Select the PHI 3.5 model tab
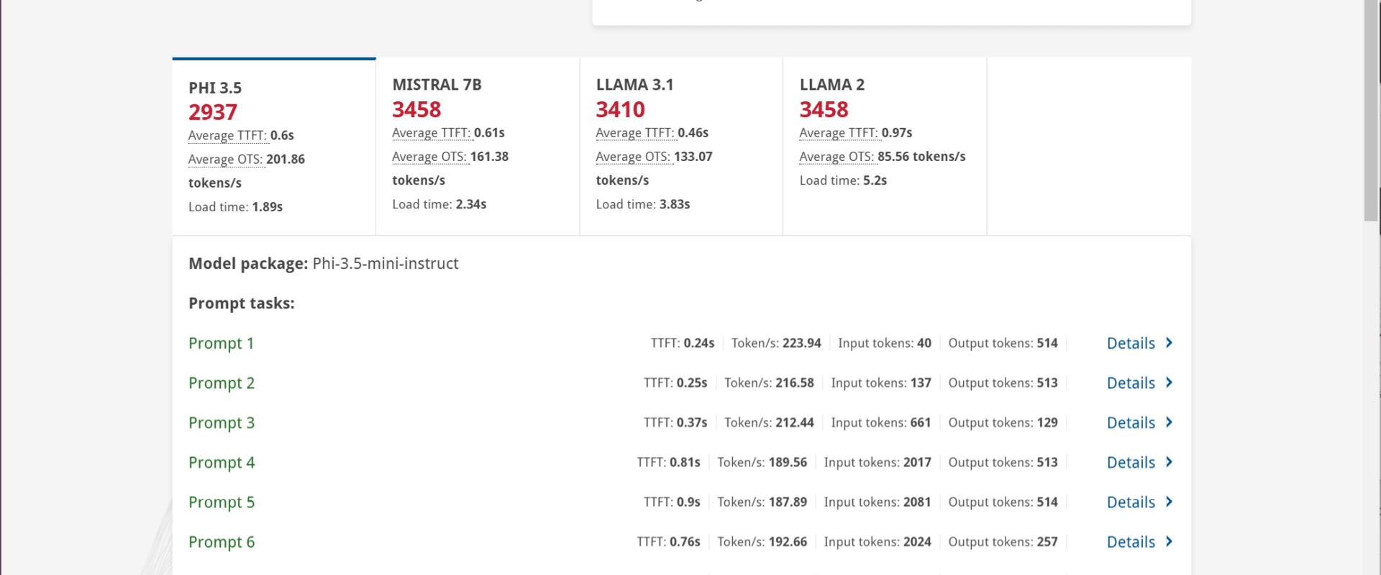Viewport: 1381px width, 575px height. [274, 147]
